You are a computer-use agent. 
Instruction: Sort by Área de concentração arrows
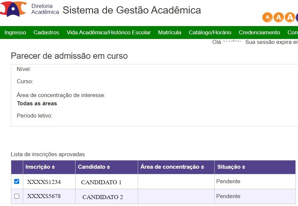tap(202, 167)
